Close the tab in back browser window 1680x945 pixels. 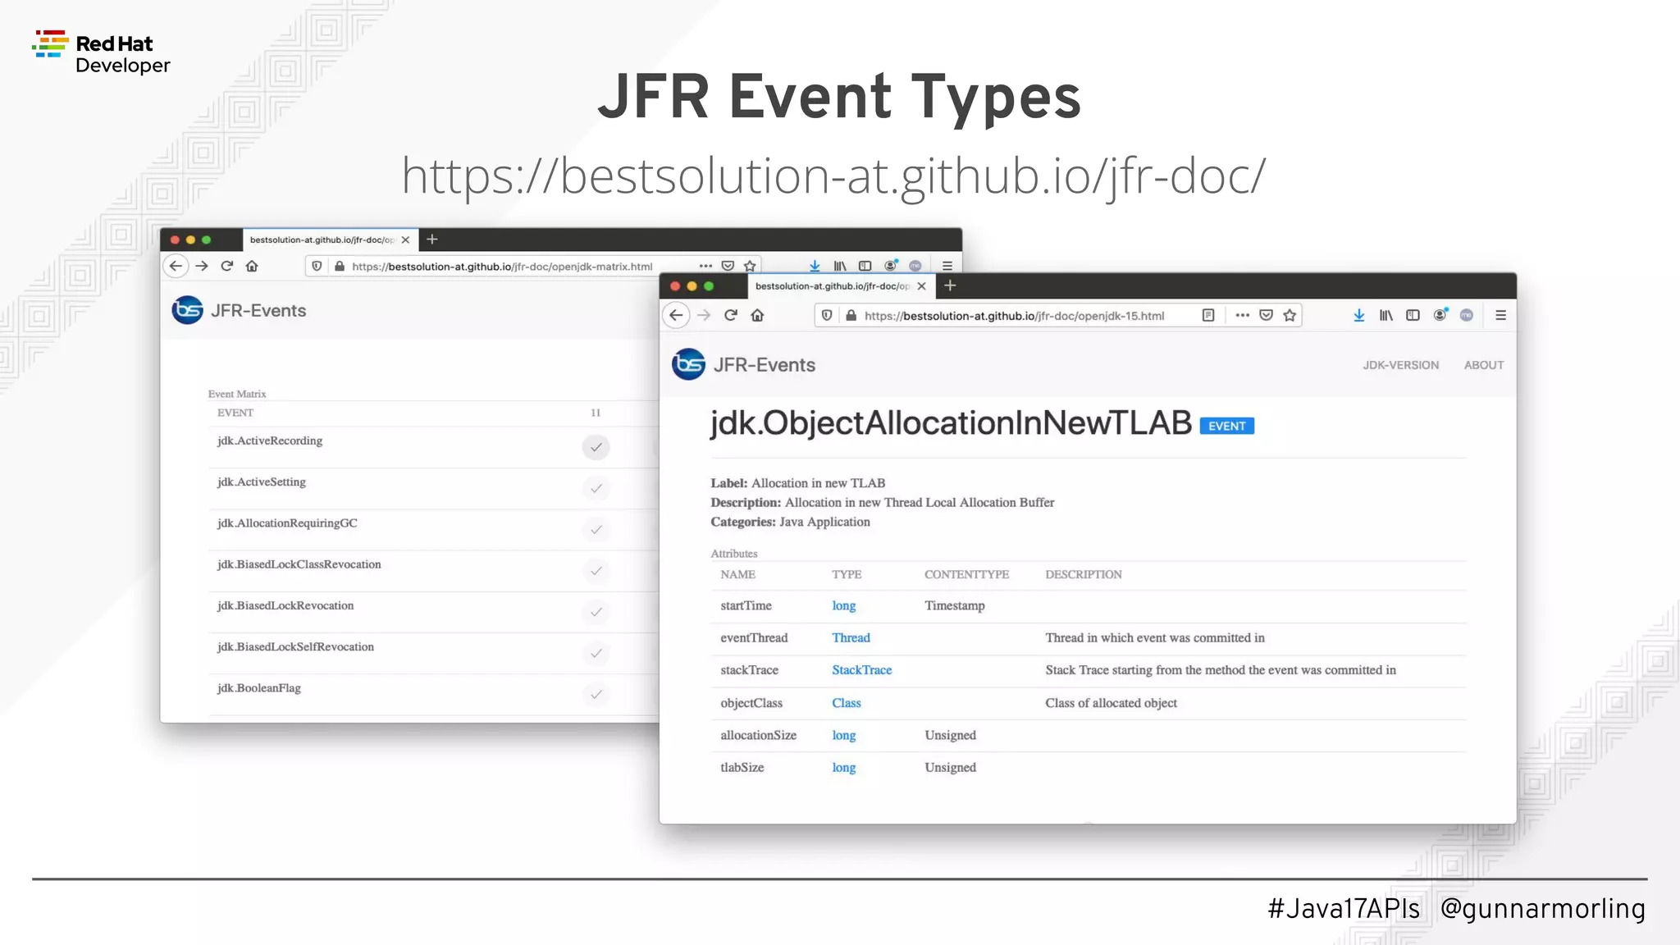coord(405,240)
